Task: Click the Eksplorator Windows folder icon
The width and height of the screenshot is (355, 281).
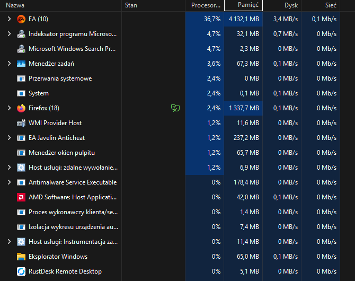Action: point(21,257)
